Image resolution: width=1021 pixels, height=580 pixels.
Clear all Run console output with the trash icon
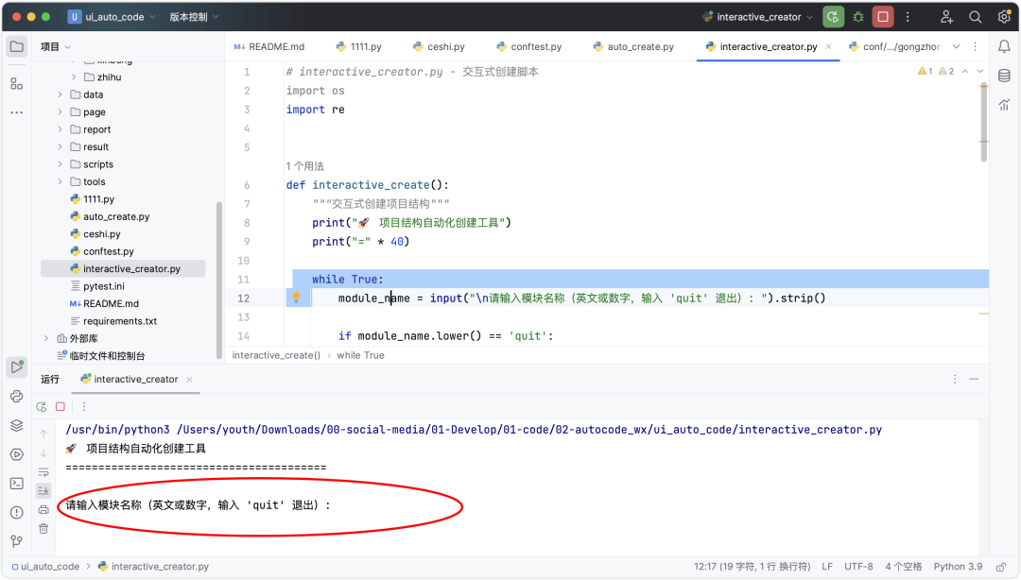(x=43, y=529)
